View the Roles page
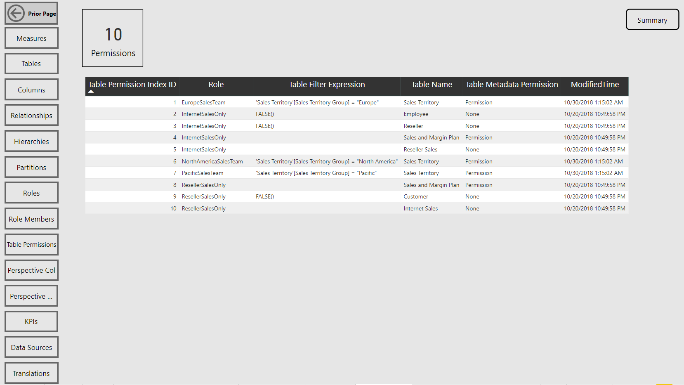 [31, 193]
